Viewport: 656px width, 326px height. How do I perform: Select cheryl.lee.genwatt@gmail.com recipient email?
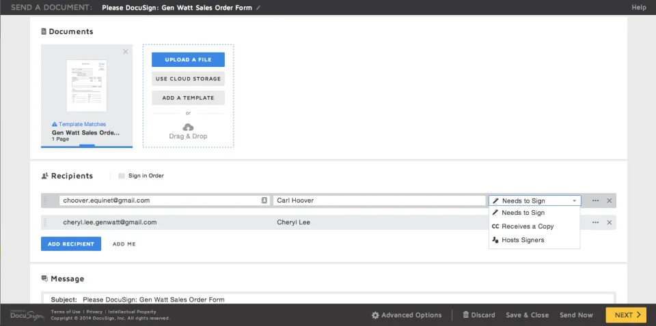point(110,222)
